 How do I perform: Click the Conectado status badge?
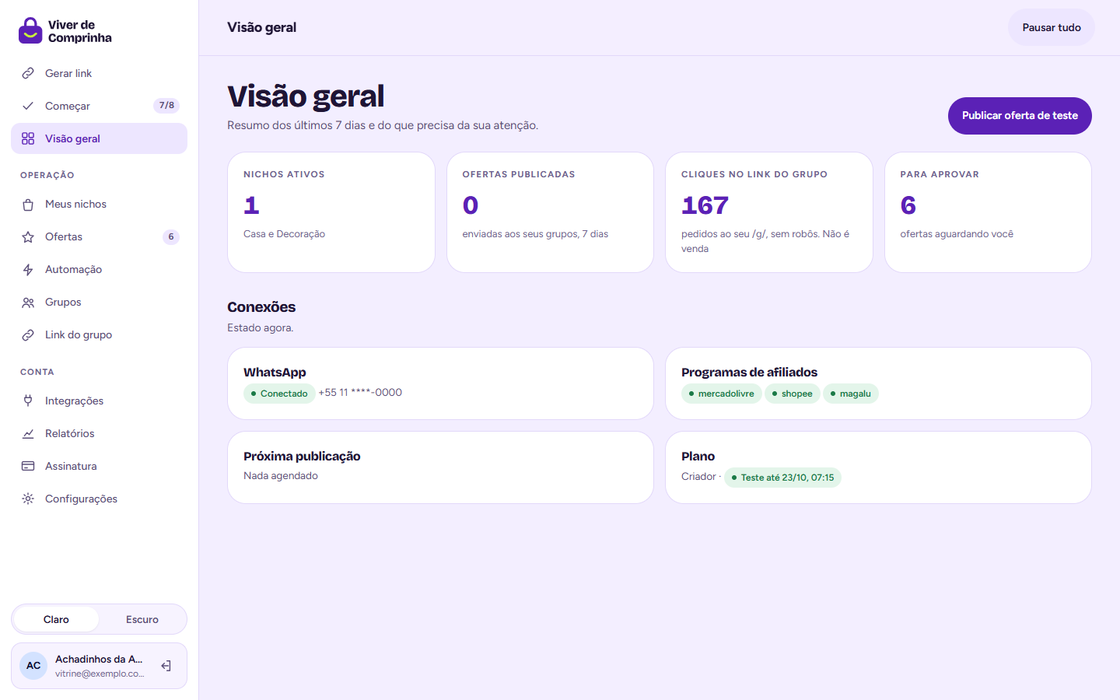(x=279, y=394)
